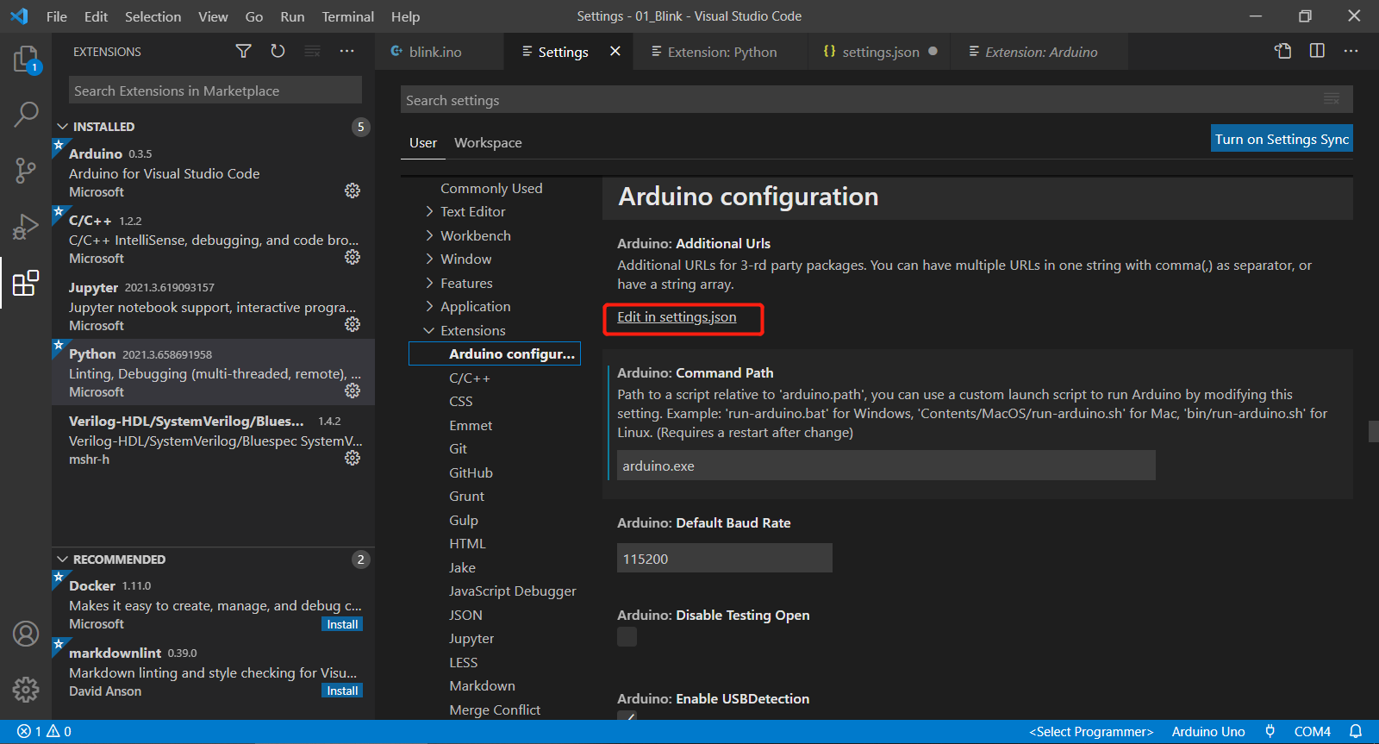Click Turn on Settings Sync button

[x=1282, y=139]
